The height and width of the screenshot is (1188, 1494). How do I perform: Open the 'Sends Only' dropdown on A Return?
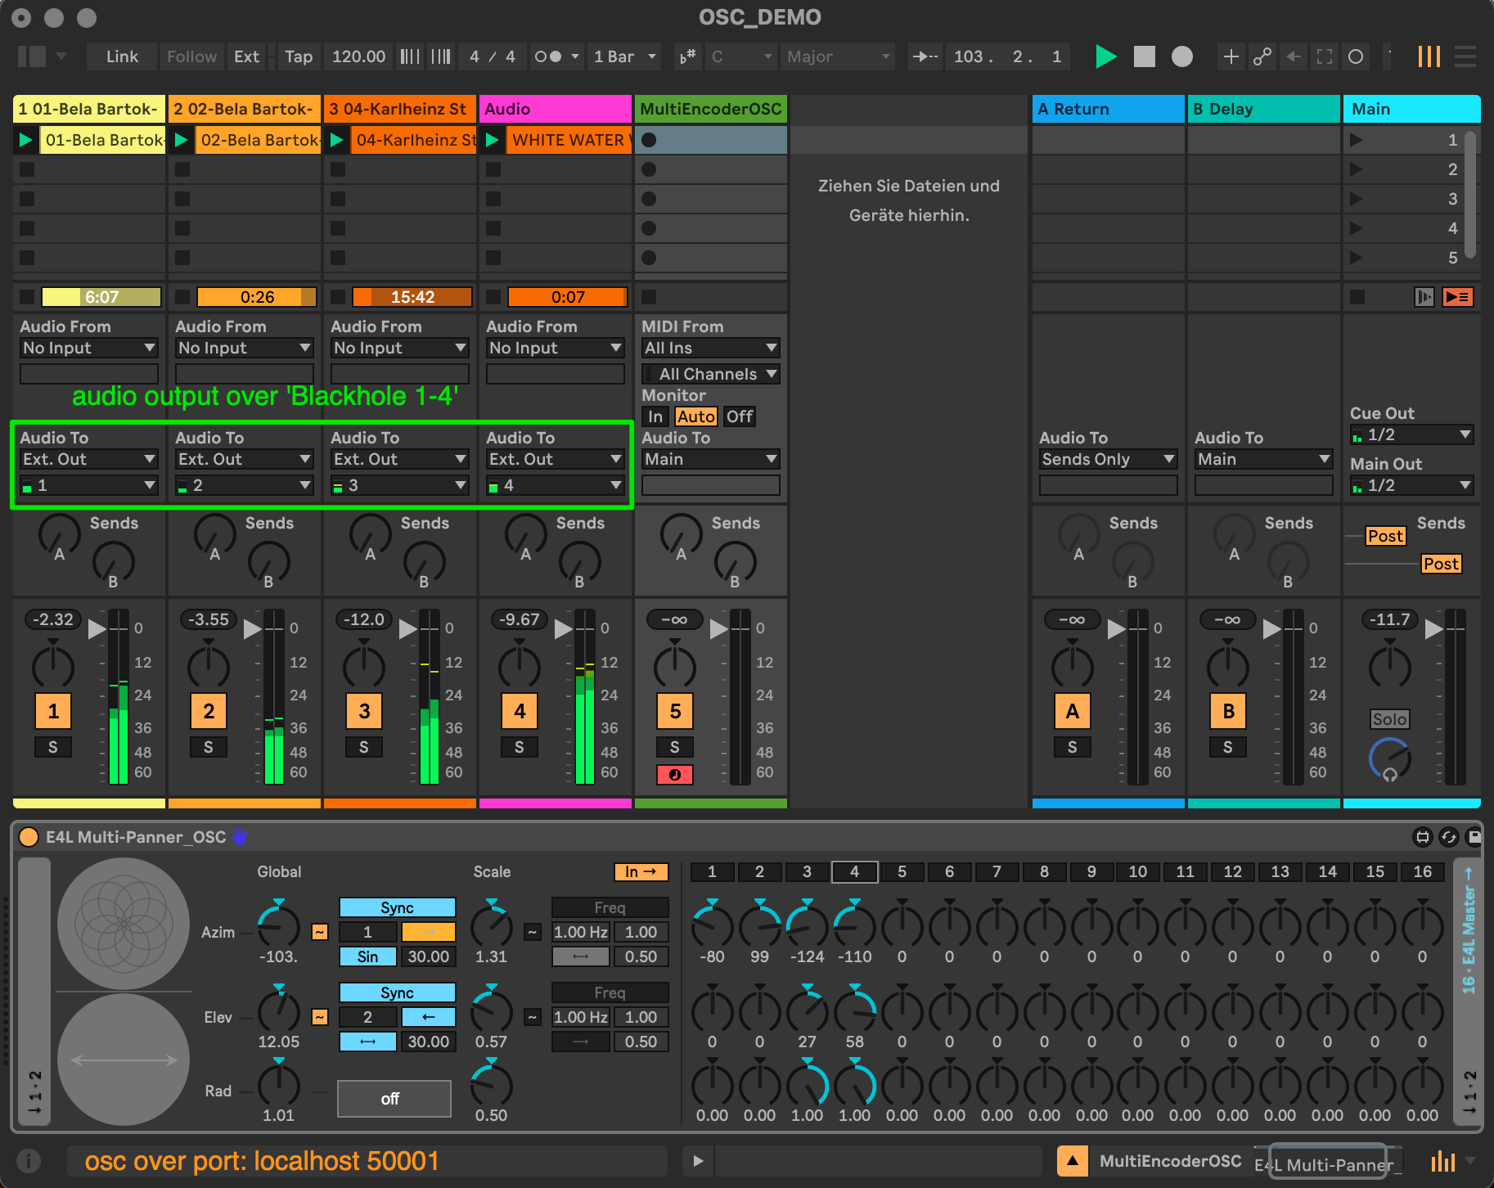[x=1107, y=459]
